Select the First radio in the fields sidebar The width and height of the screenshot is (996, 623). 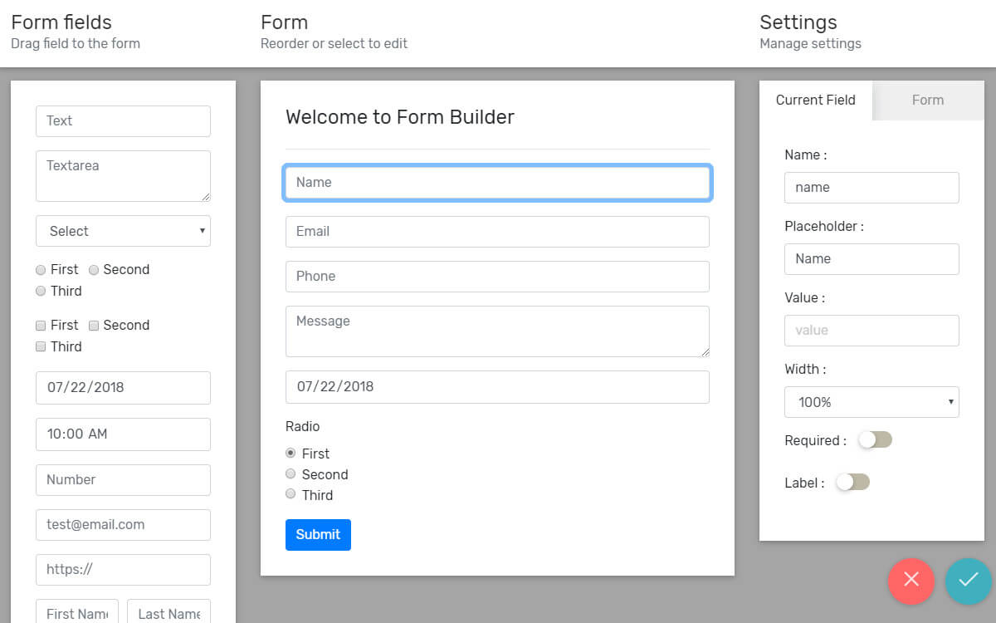pyautogui.click(x=40, y=269)
